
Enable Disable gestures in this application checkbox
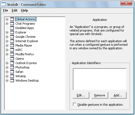(74, 104)
